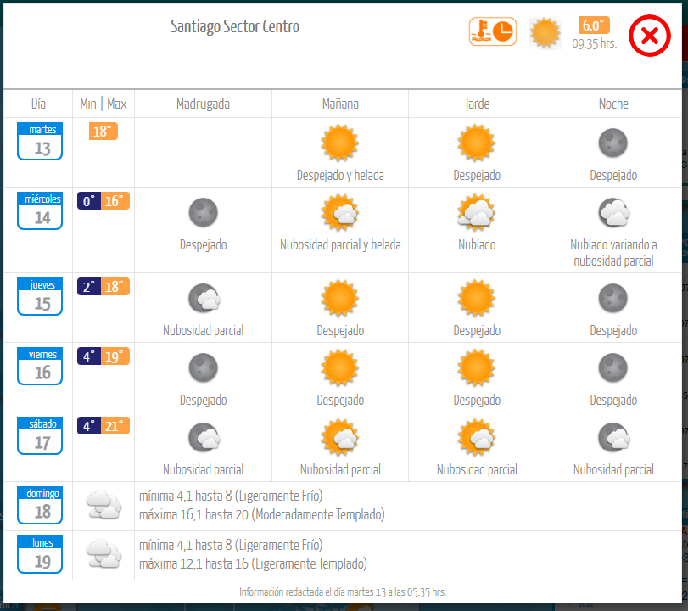
Task: Click jueves Tarde sun icon
Action: (x=477, y=298)
